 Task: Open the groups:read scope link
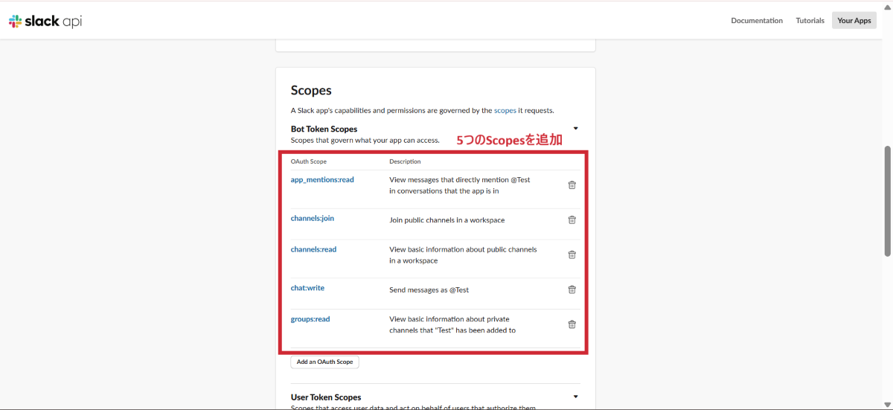(x=310, y=319)
